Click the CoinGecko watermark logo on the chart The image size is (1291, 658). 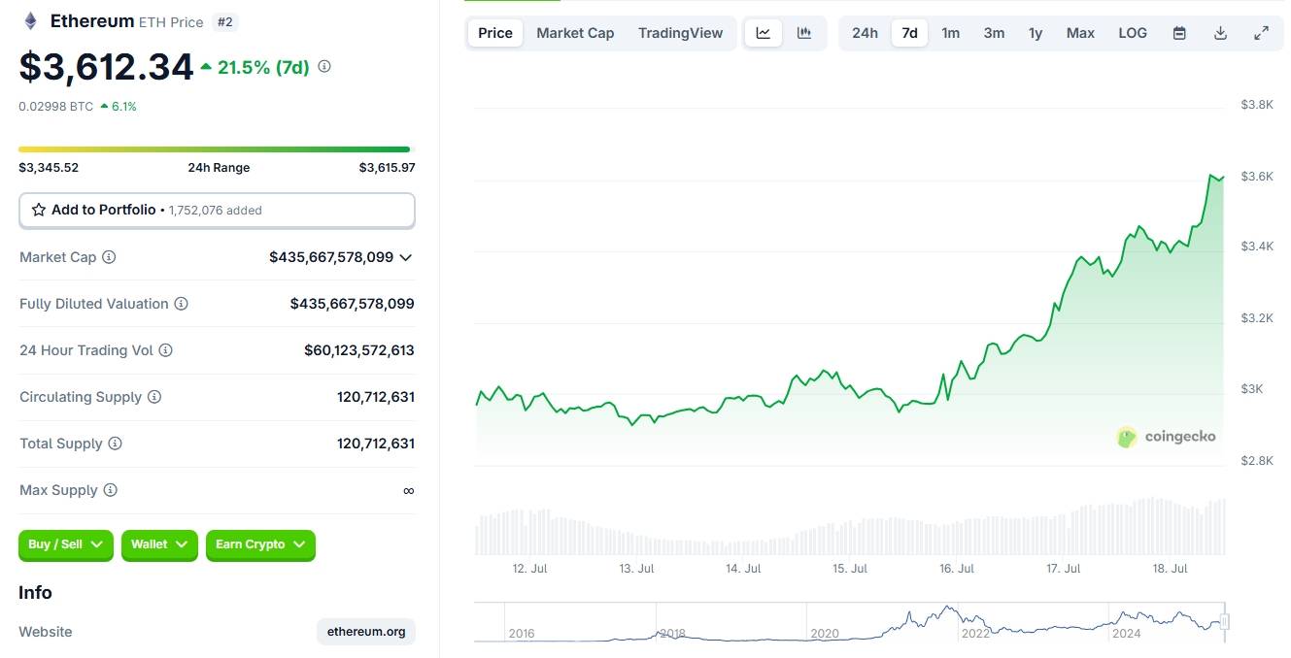pyautogui.click(x=1167, y=437)
